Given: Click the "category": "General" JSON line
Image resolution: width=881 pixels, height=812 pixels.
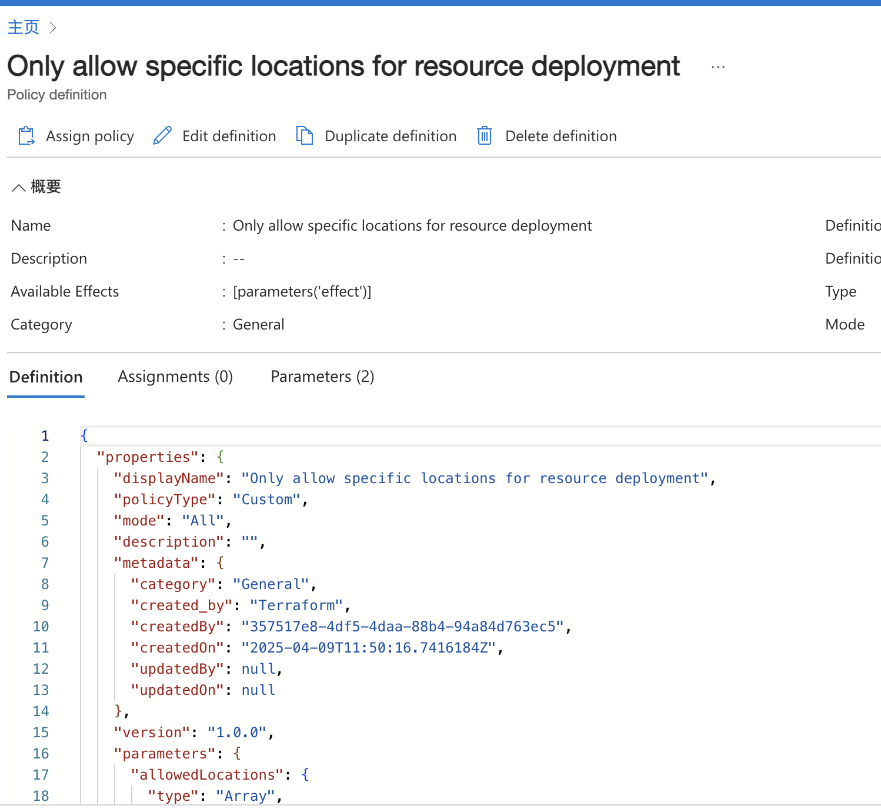Looking at the screenshot, I should click(223, 584).
